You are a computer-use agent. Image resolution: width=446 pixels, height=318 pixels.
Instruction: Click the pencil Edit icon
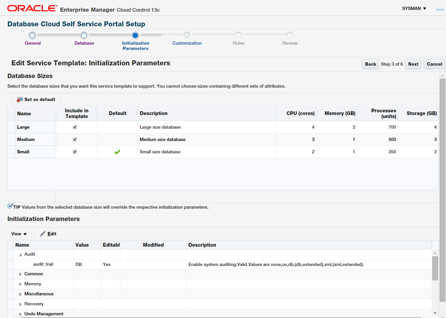pos(43,234)
